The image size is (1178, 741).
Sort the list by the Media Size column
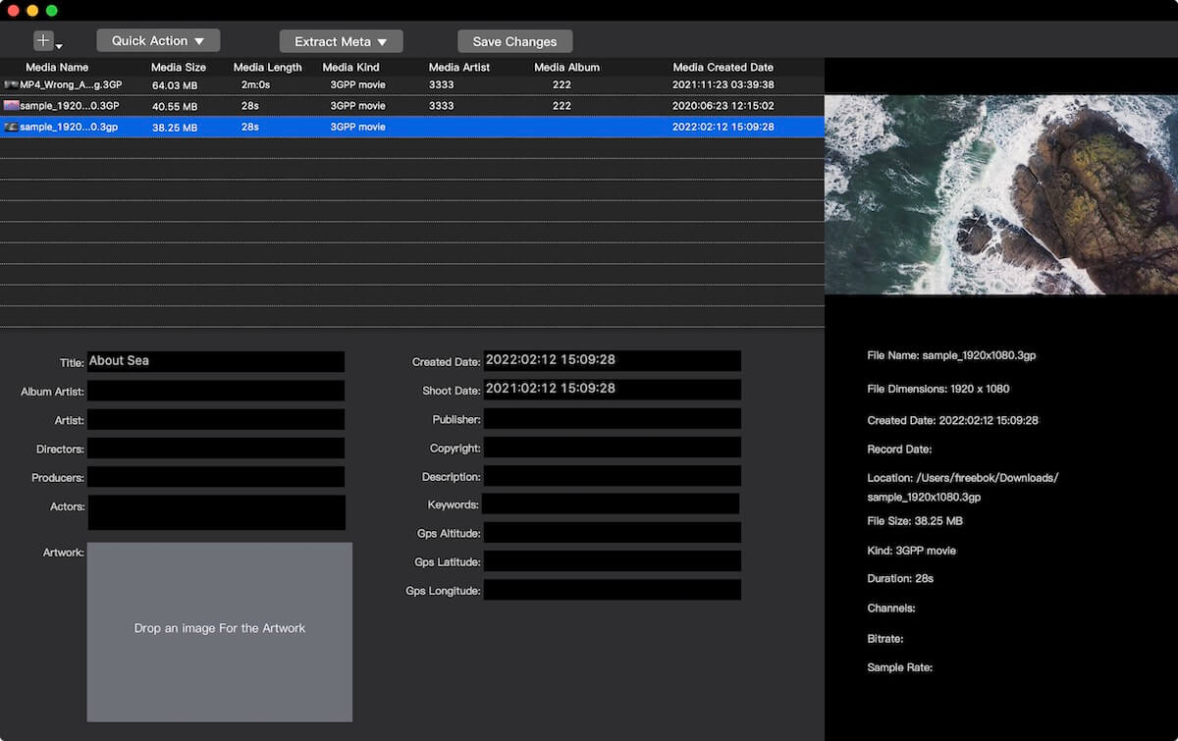point(179,67)
